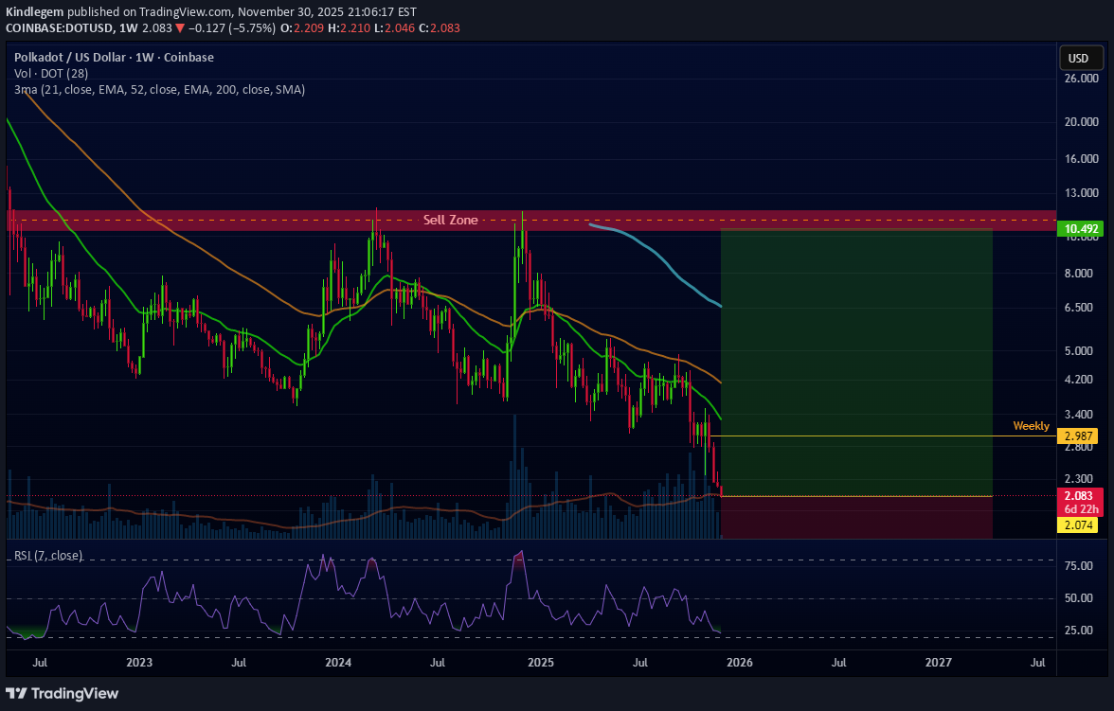Screen dimensions: 1114x711
Task: Click the green 10.492 price tag
Action: point(1081,229)
